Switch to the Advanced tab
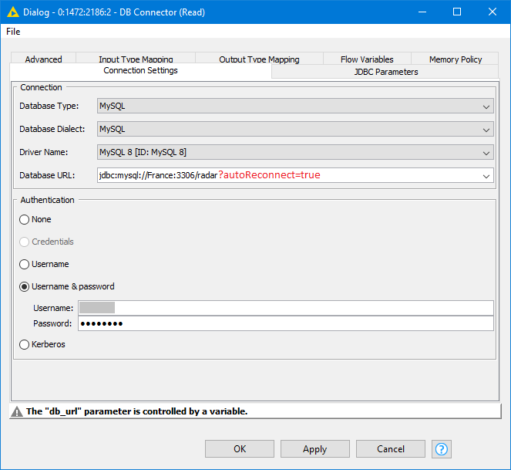511x470 pixels. click(43, 59)
